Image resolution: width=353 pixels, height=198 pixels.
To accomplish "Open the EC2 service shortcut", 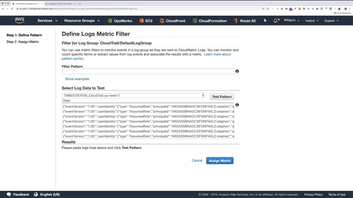I will (146, 21).
